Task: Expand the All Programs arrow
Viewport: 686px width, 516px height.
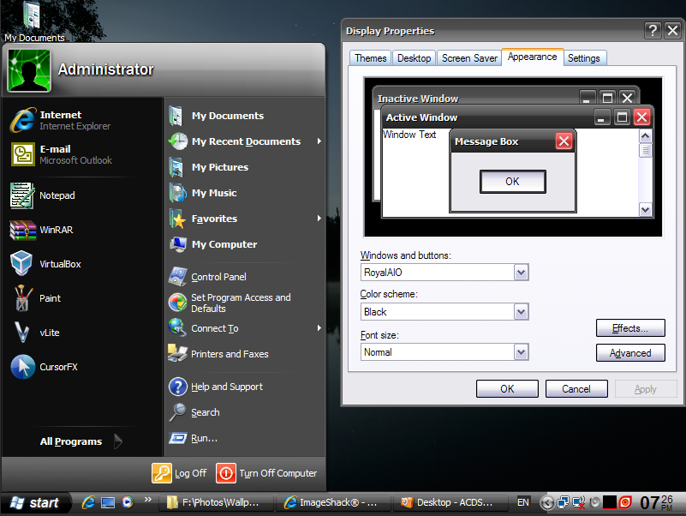Action: tap(118, 441)
